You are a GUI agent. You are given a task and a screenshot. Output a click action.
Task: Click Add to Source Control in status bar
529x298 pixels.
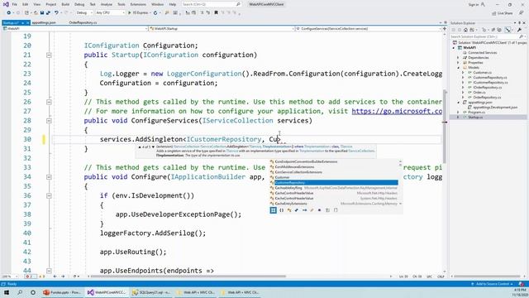click(493, 284)
